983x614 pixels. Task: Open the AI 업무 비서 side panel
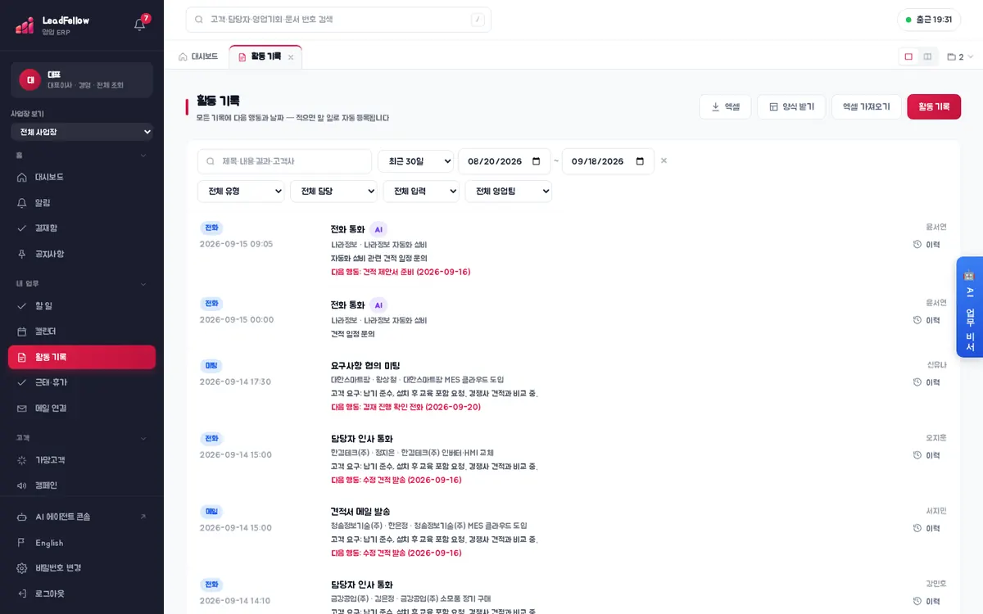970,307
